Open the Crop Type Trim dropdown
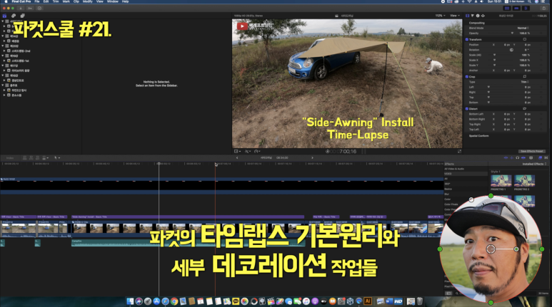Viewport: 552px width, 307px height. [525, 82]
